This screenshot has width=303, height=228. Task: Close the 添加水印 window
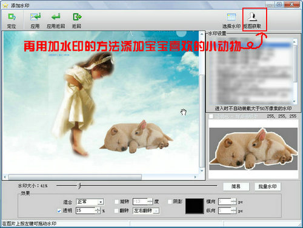click(291, 4)
